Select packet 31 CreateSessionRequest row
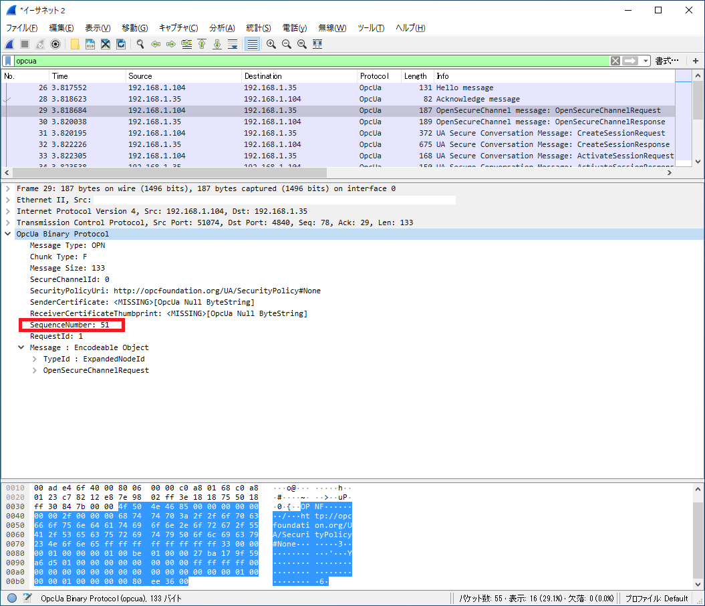The width and height of the screenshot is (705, 606). tap(338, 133)
